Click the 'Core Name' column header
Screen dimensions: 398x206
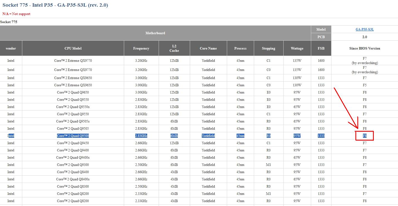click(x=208, y=48)
